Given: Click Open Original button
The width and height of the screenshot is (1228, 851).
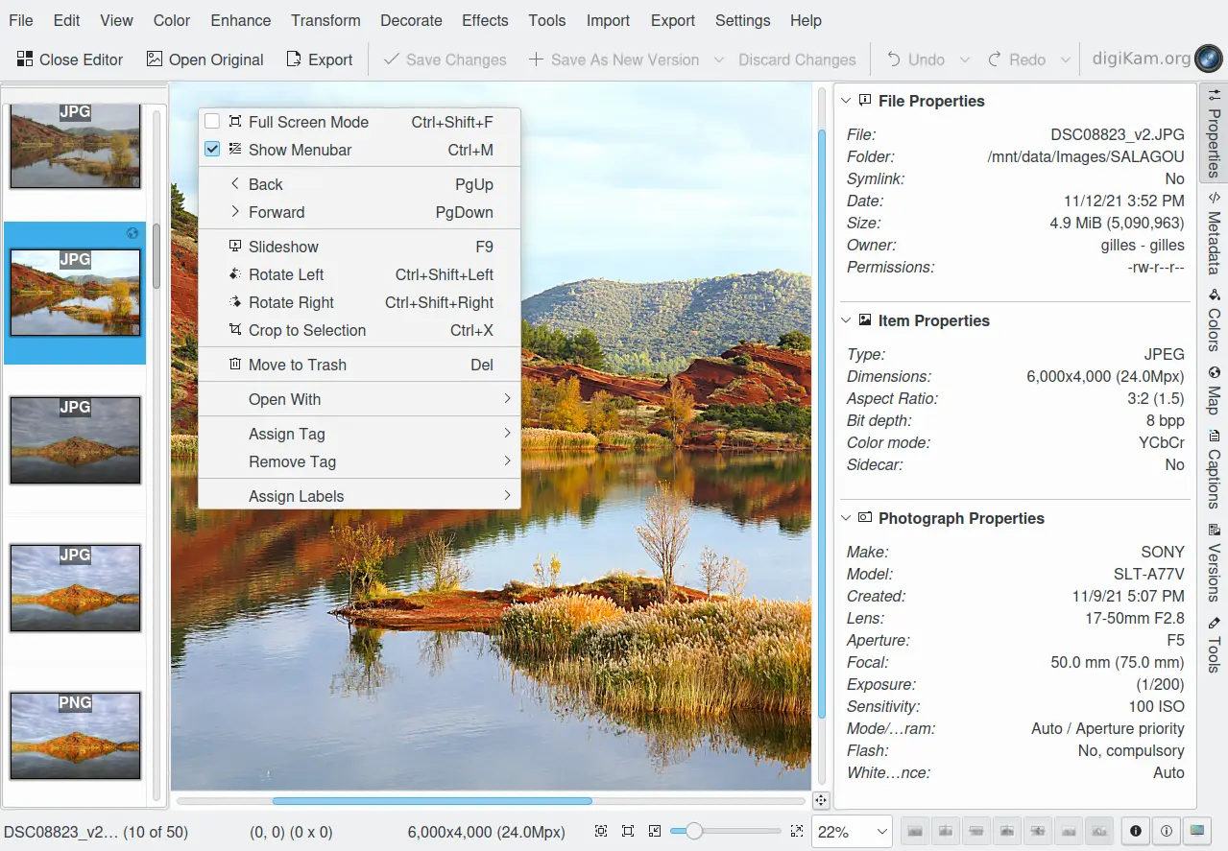Looking at the screenshot, I should [x=205, y=59].
